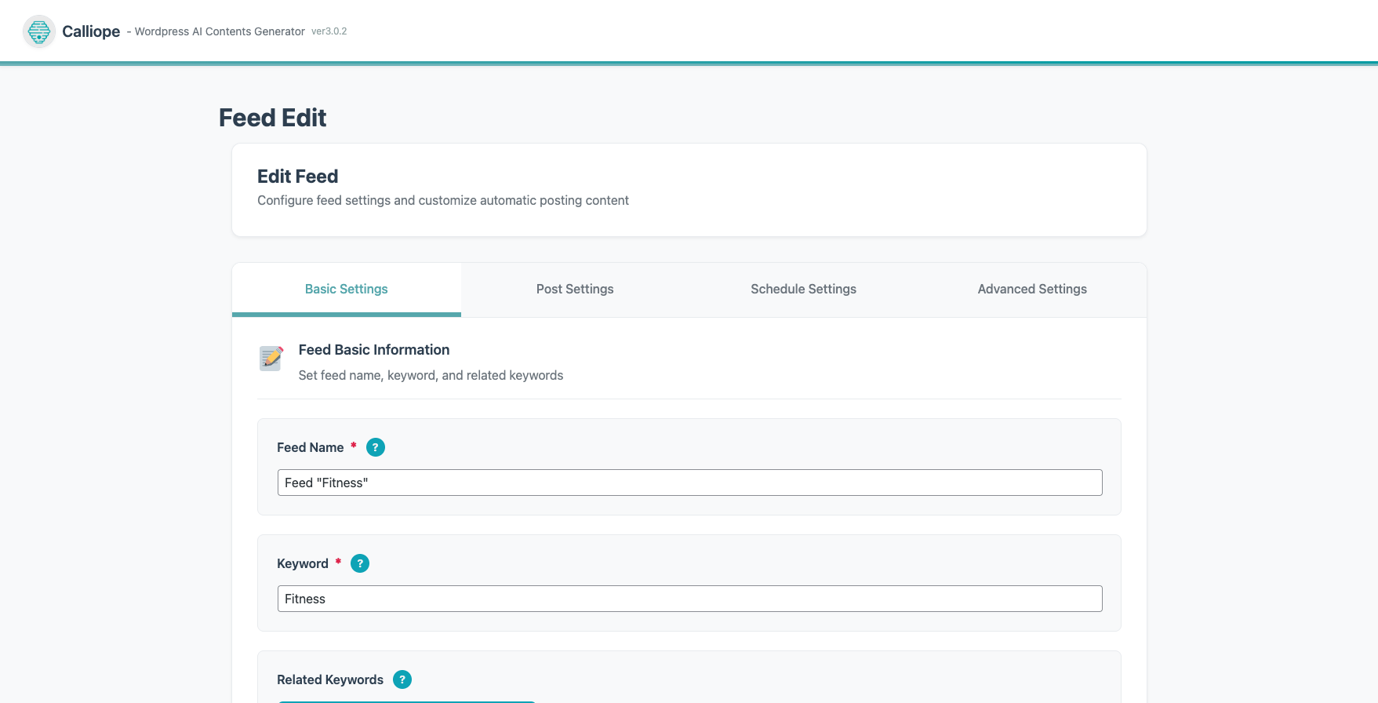Open the Related Keywords help icon
Screen dimensions: 1378x703
point(402,679)
